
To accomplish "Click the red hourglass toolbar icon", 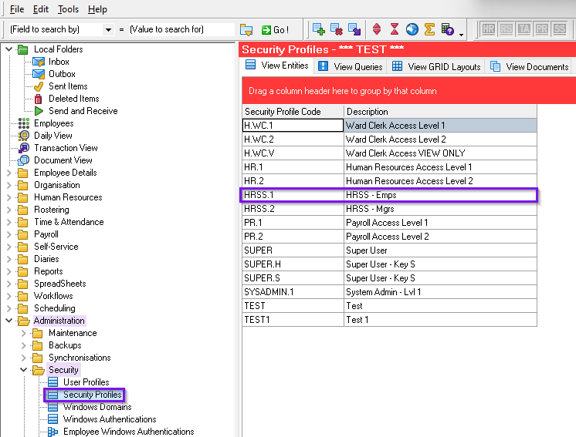I will [x=395, y=29].
